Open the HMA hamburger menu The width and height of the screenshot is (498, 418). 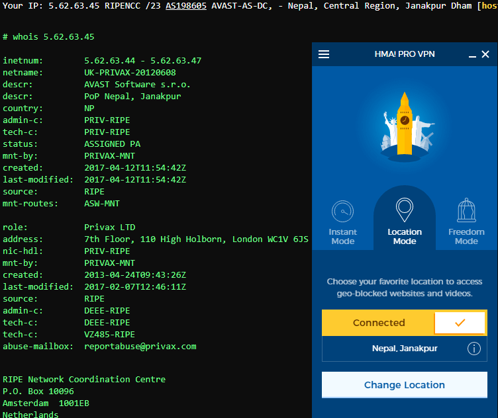324,54
